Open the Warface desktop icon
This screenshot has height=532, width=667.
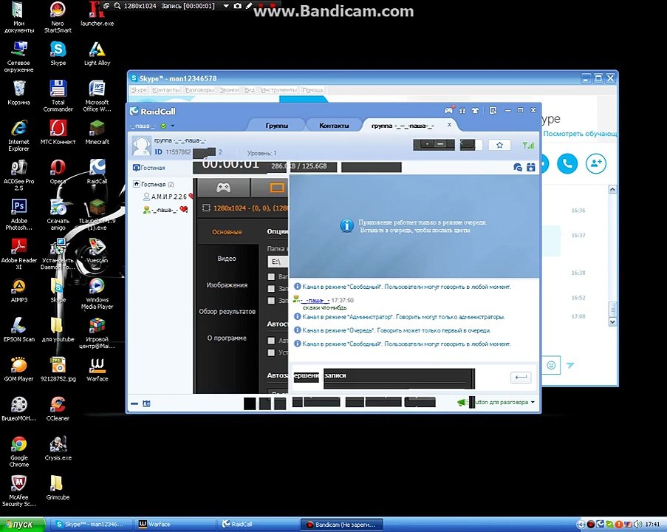[x=97, y=369]
